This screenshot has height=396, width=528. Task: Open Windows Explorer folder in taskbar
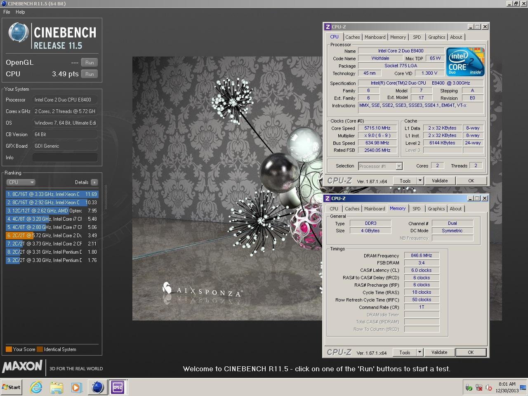coord(56,387)
